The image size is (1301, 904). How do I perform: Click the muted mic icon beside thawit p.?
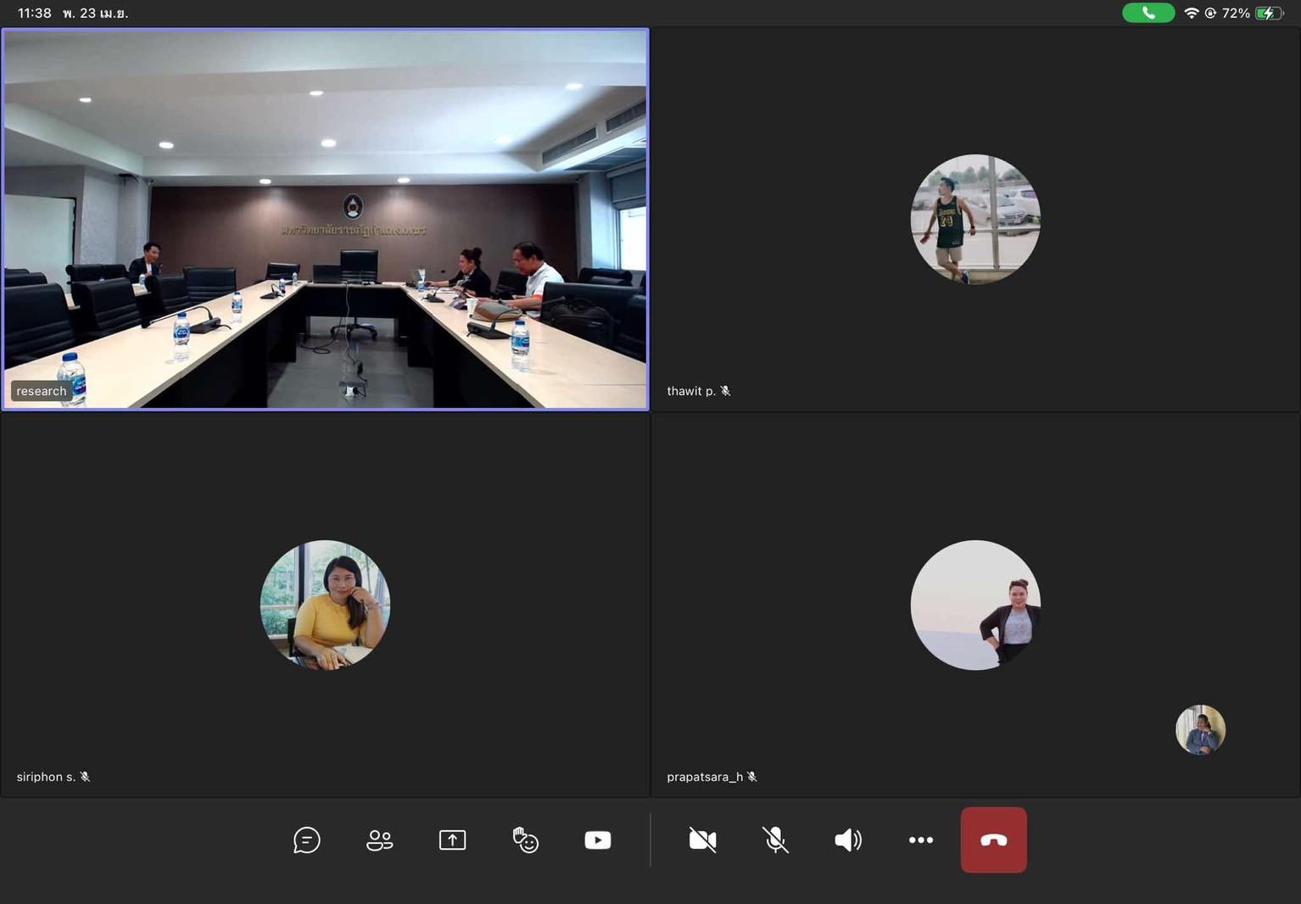(x=725, y=391)
